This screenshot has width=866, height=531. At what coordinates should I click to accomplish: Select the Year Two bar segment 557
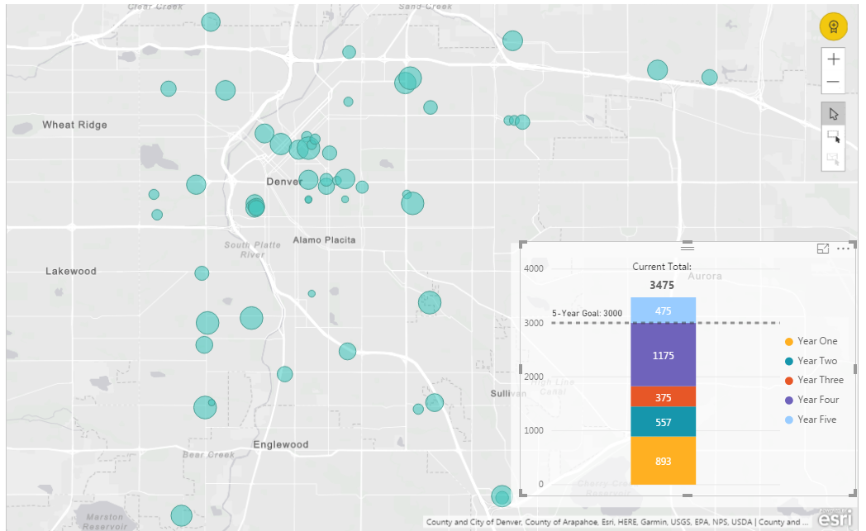(x=664, y=422)
